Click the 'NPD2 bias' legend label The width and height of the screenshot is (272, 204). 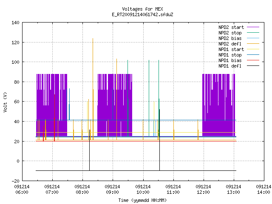pos(230,38)
